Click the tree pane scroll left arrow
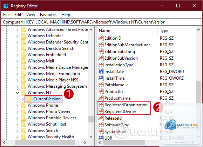The image size is (203, 147). click(x=4, y=143)
